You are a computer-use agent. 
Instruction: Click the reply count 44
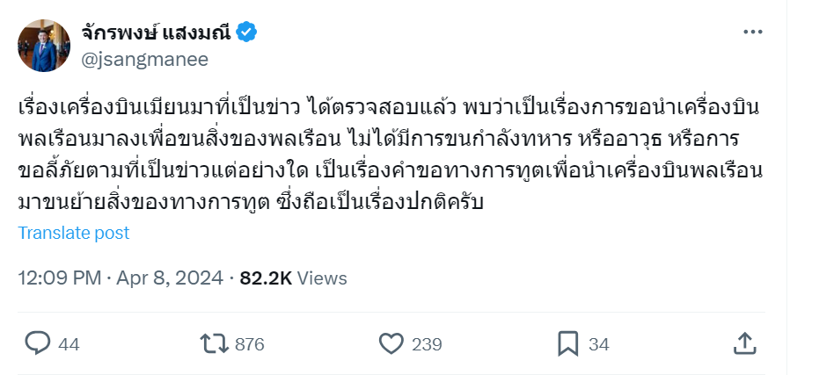(69, 344)
